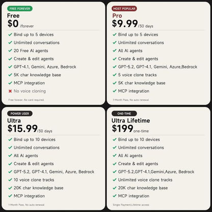
Task: Click the red X beside No voice cloning
Action: click(x=10, y=91)
